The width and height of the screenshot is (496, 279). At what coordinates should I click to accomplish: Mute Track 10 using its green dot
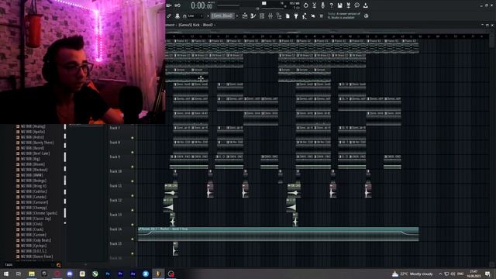point(133,181)
